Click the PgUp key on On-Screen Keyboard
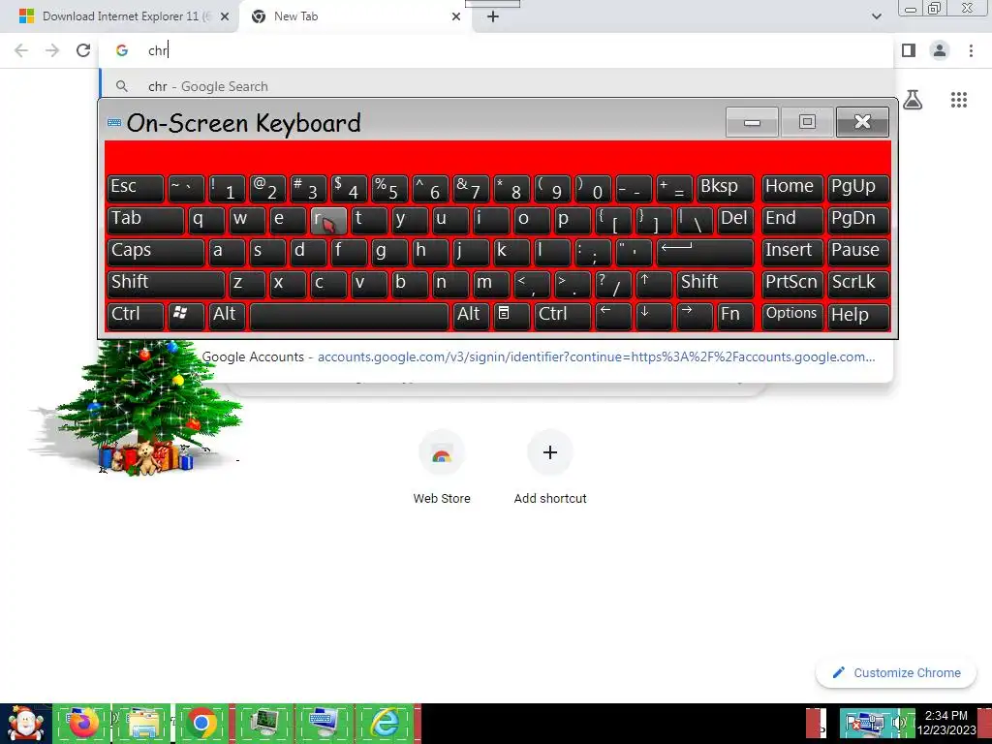Image resolution: width=992 pixels, height=744 pixels. coord(858,189)
